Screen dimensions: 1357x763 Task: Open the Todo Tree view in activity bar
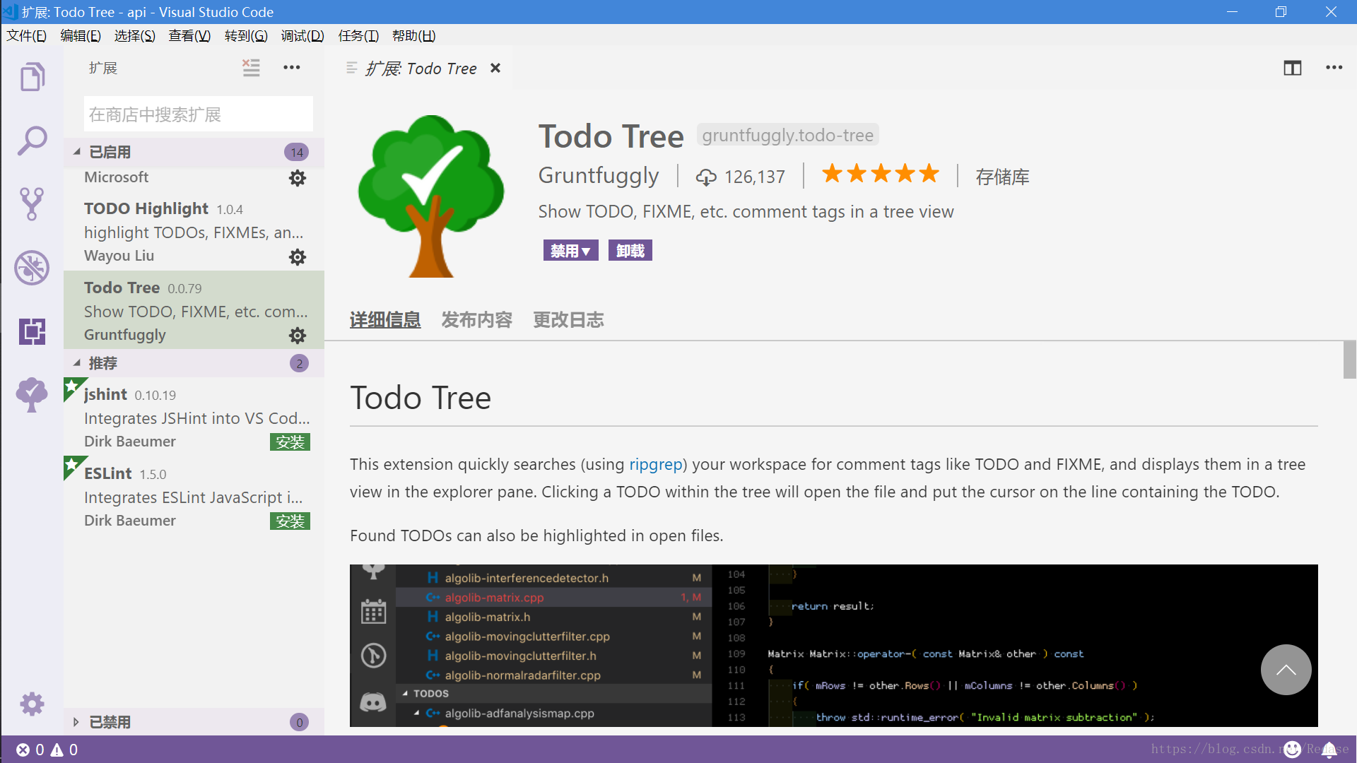(32, 394)
